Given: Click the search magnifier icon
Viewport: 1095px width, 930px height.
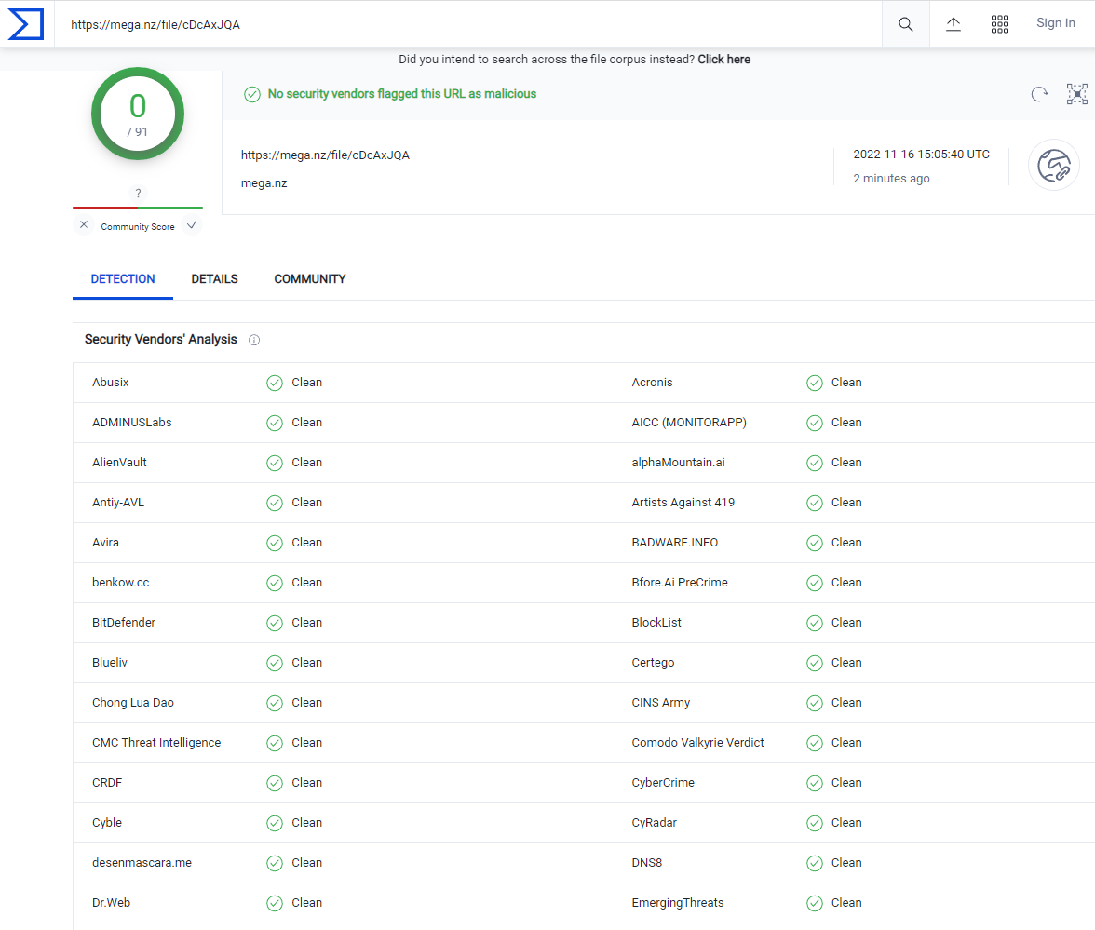Looking at the screenshot, I should point(906,24).
